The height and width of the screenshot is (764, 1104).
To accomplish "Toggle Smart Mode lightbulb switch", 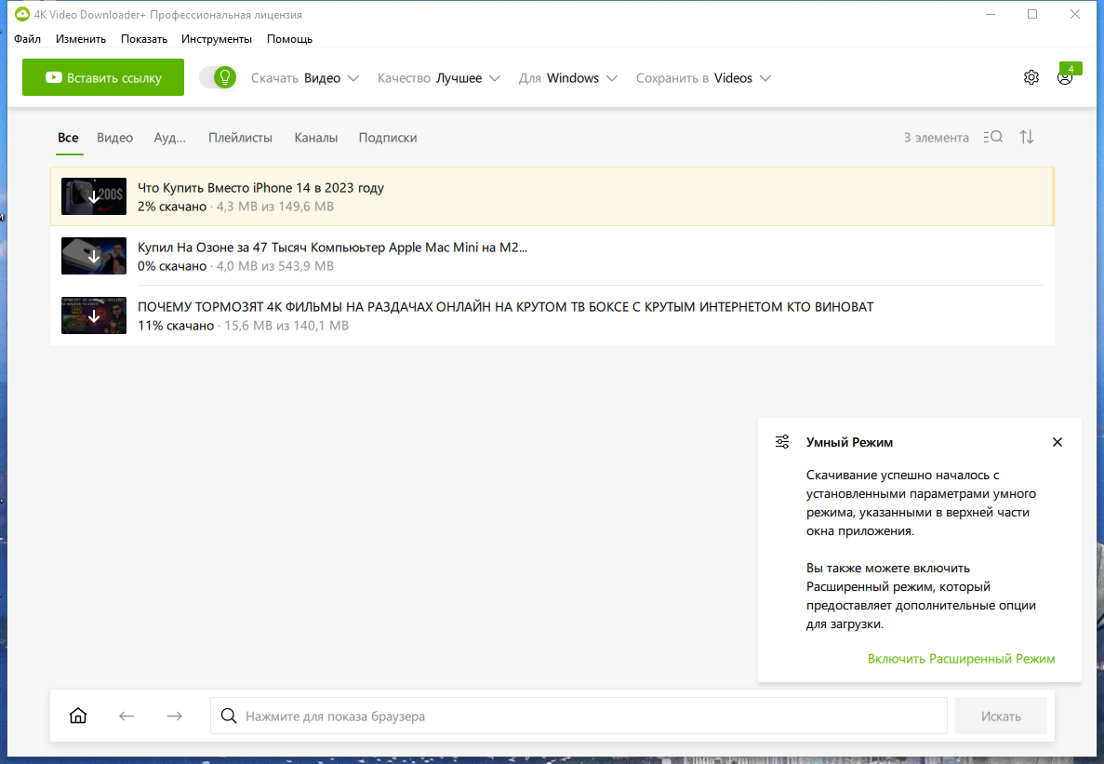I will tap(218, 77).
